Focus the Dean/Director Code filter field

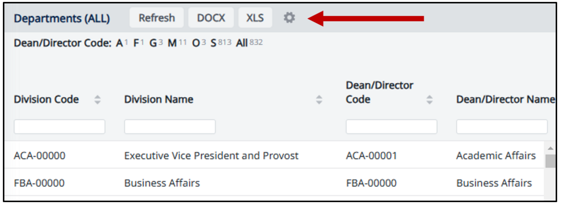point(391,127)
